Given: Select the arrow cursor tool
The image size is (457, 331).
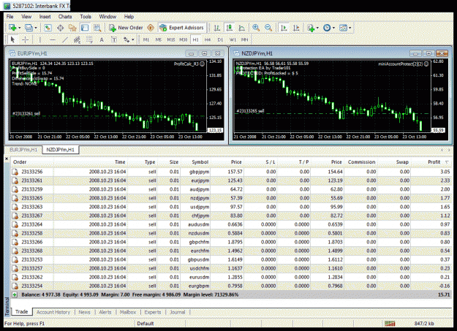Looking at the screenshot, I should (x=12, y=39).
